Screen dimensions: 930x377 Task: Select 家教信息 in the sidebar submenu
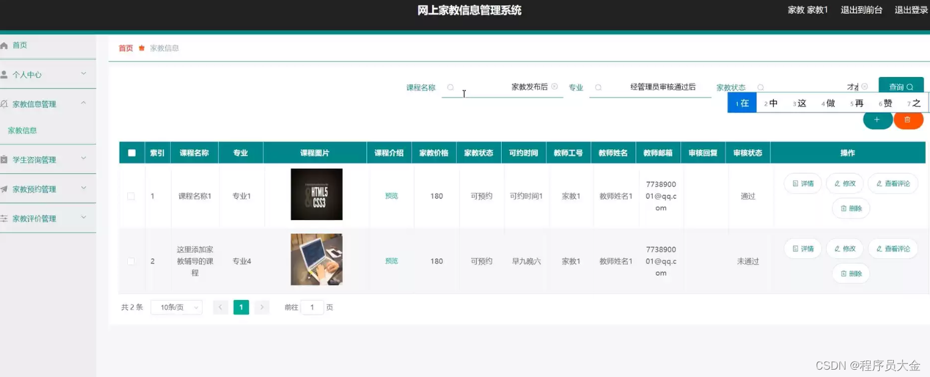22,130
